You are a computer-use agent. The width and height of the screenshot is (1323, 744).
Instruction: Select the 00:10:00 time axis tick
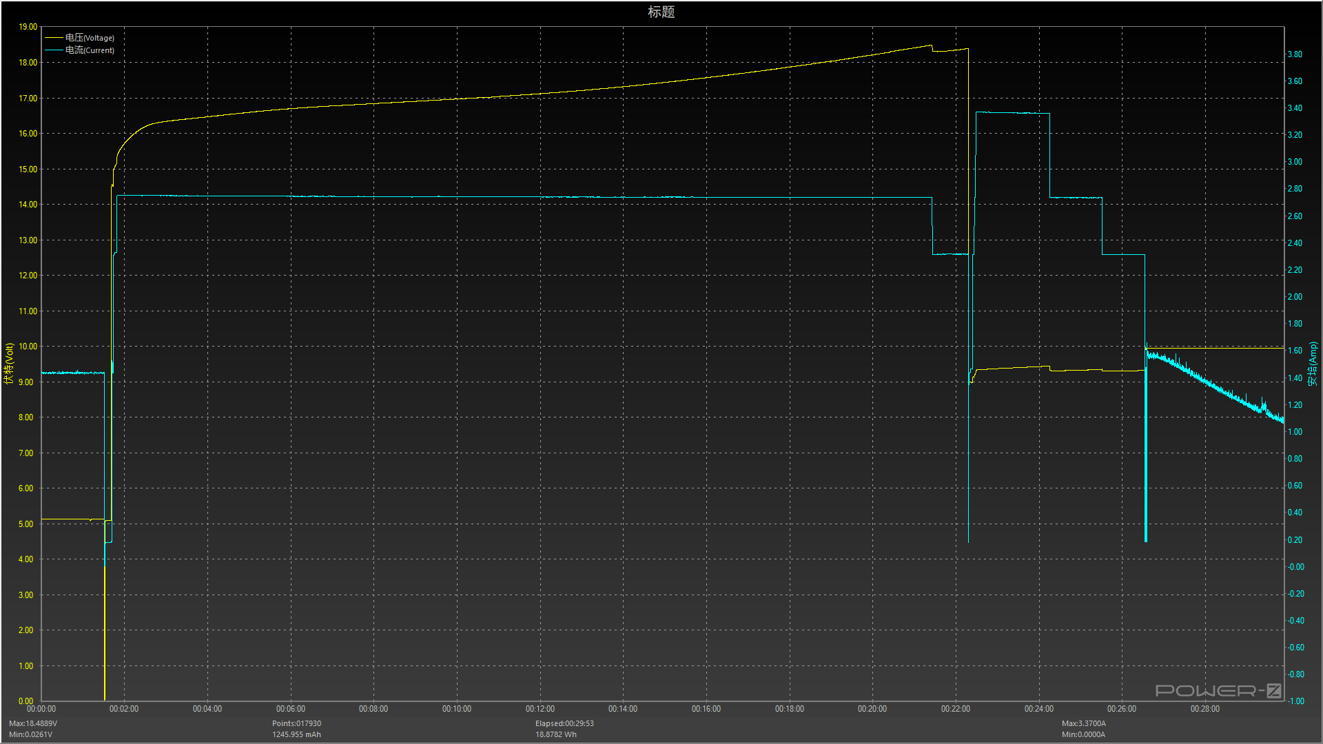tap(456, 709)
